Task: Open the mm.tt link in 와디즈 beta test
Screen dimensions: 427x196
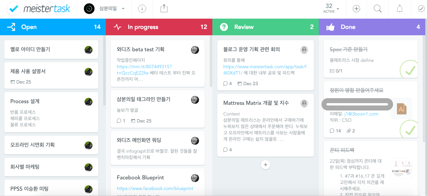Action: click(144, 67)
